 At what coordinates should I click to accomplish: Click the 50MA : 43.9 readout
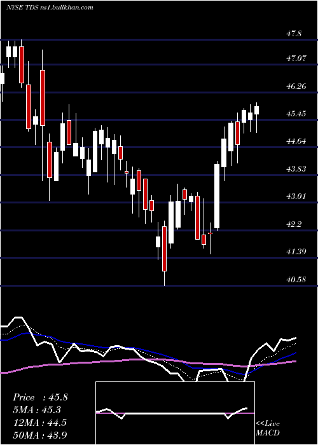(x=39, y=435)
